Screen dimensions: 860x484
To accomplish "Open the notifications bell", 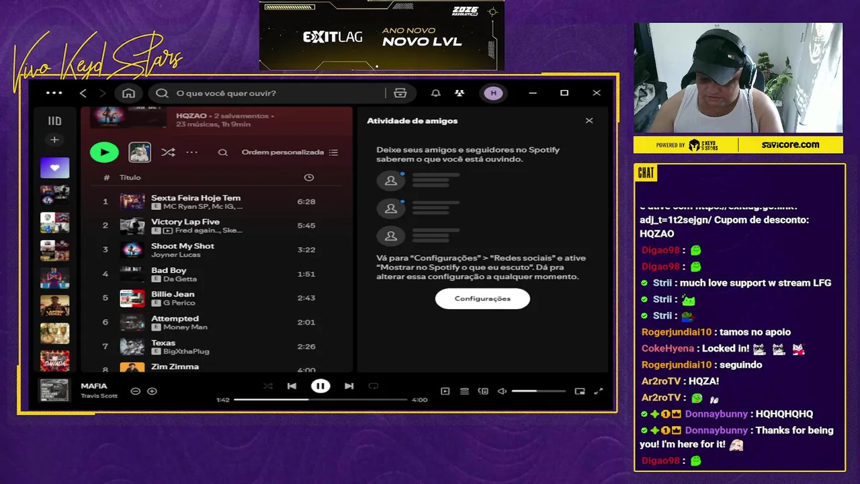I will pos(435,93).
